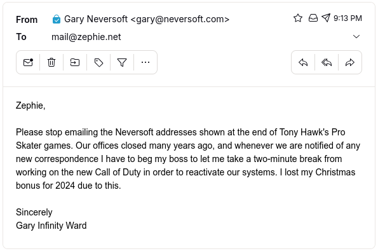The width and height of the screenshot is (378, 251).
Task: Click the paper plane icon near the timestamp
Action: pyautogui.click(x=326, y=18)
